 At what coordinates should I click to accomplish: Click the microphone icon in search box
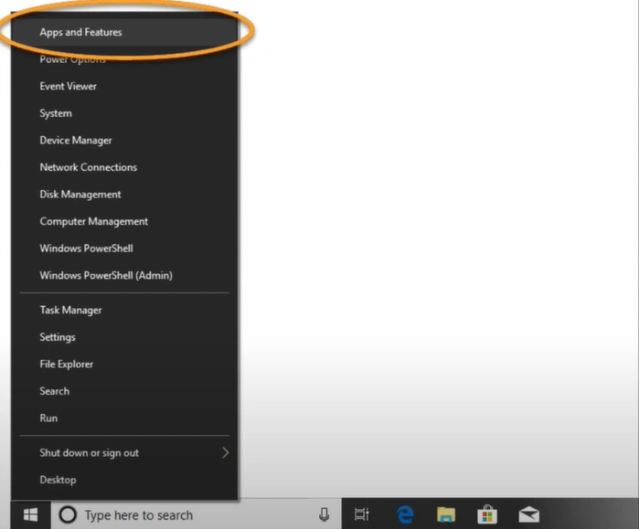[324, 514]
